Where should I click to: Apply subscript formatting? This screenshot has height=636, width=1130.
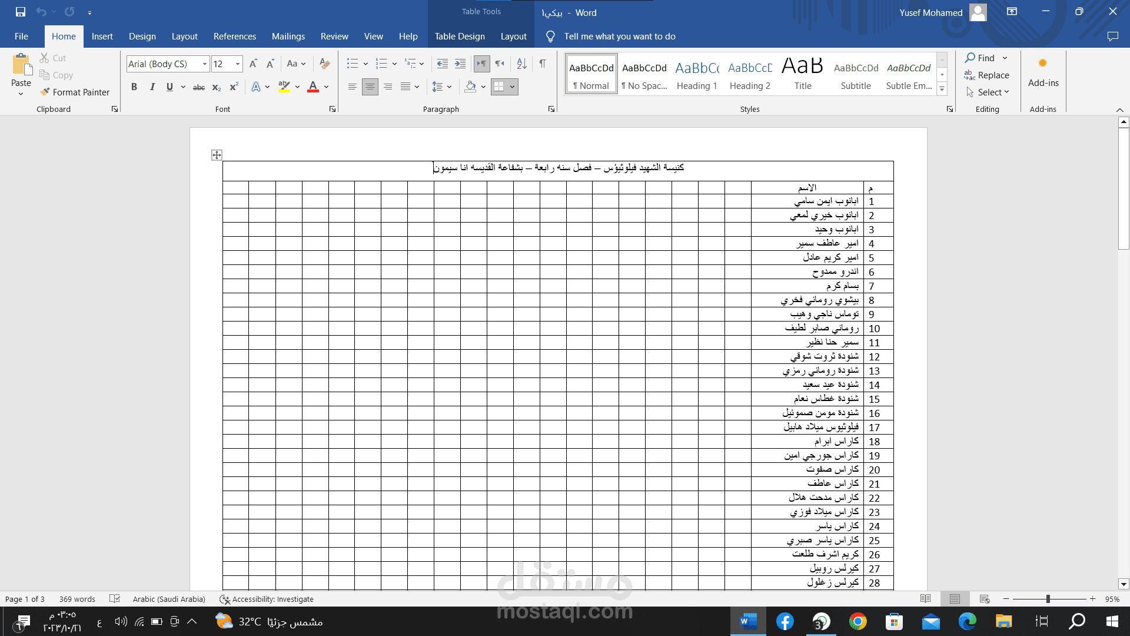217,87
